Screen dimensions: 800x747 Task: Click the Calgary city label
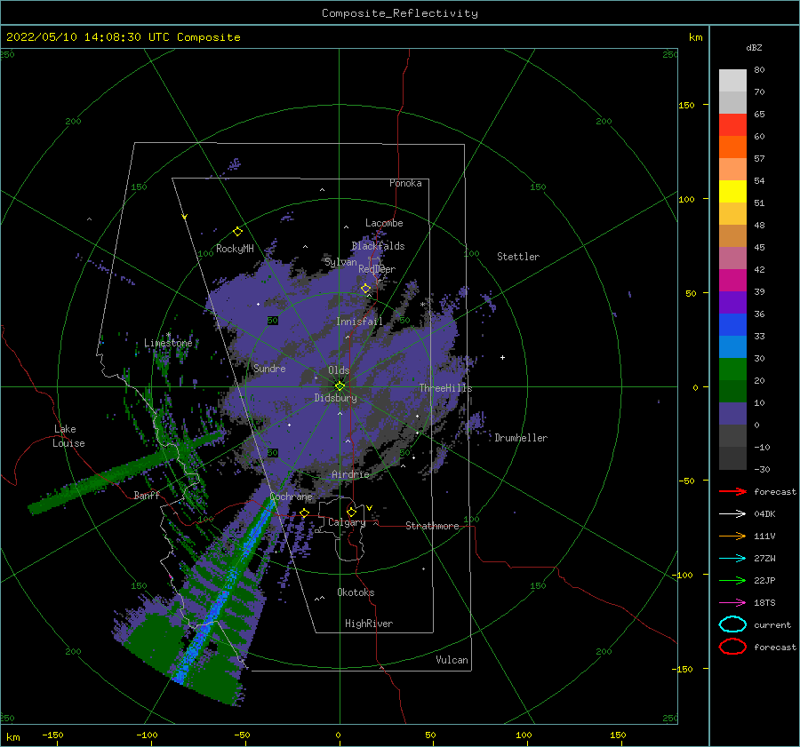click(347, 522)
